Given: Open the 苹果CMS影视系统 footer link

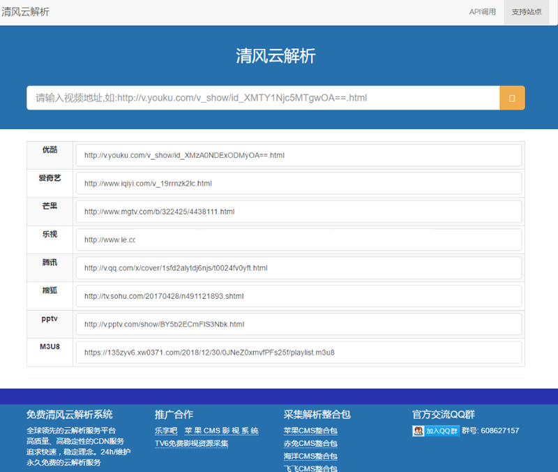Looking at the screenshot, I should pyautogui.click(x=221, y=431).
